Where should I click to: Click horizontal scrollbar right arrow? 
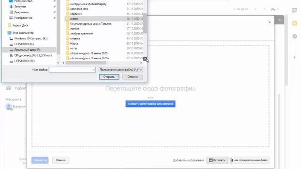pyautogui.click(x=141, y=62)
